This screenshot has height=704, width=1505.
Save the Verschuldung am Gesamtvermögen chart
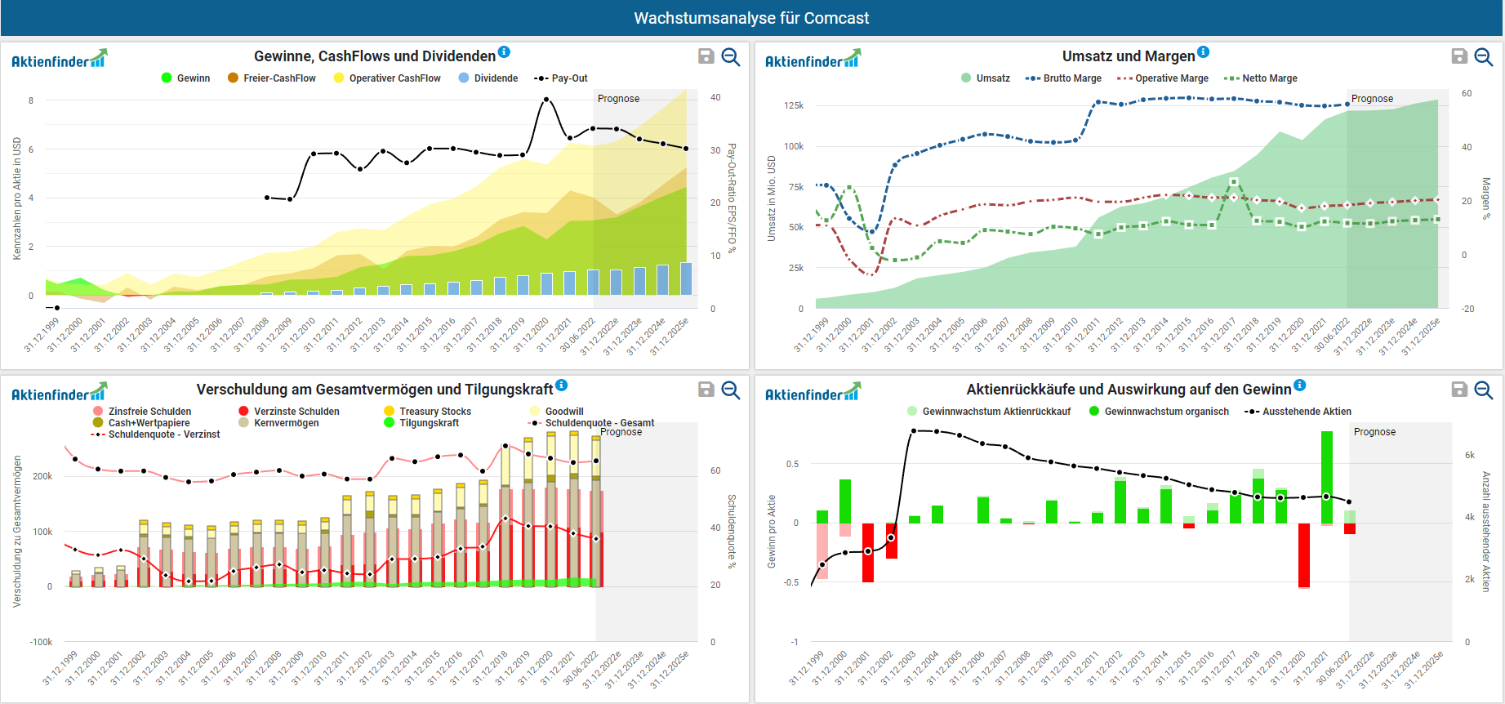(x=706, y=390)
